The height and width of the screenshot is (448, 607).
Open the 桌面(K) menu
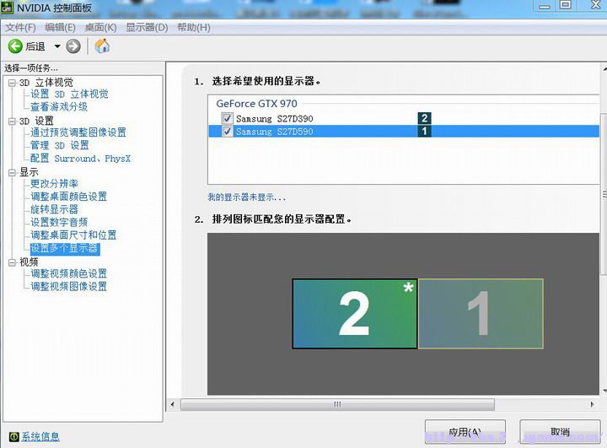pyautogui.click(x=100, y=28)
